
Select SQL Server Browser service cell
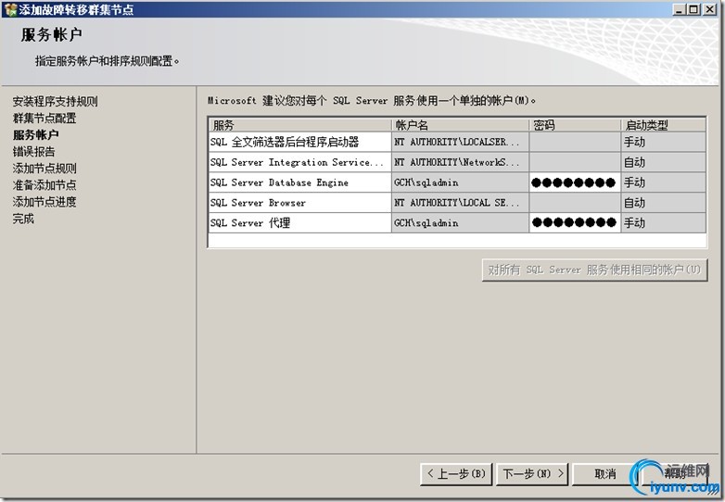click(x=299, y=203)
